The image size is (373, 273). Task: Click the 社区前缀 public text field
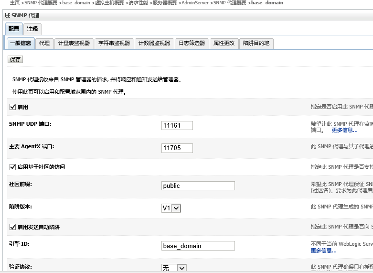coord(198,186)
